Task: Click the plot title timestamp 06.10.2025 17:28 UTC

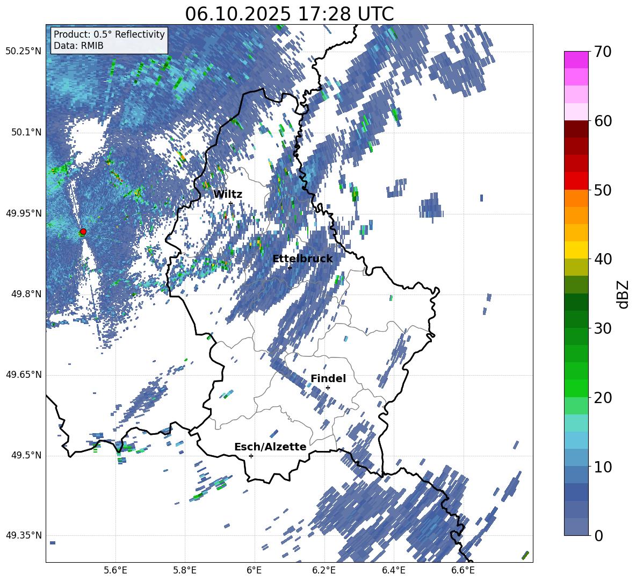Action: pyautogui.click(x=289, y=14)
